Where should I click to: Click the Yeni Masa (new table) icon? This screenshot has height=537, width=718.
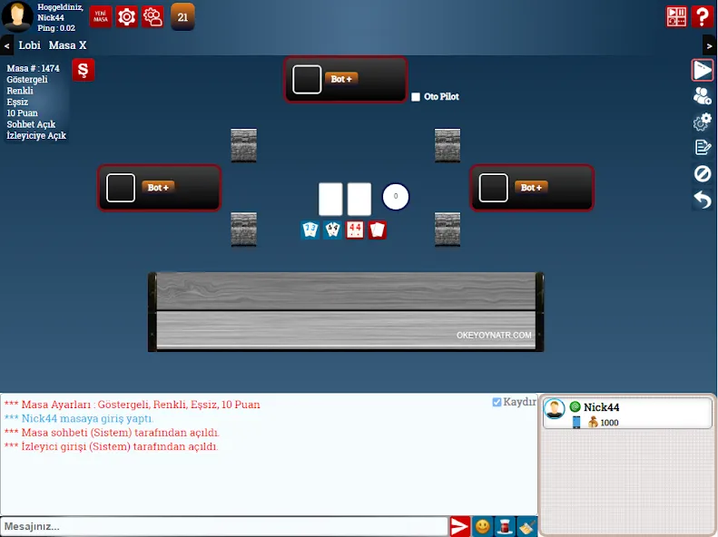click(x=101, y=16)
